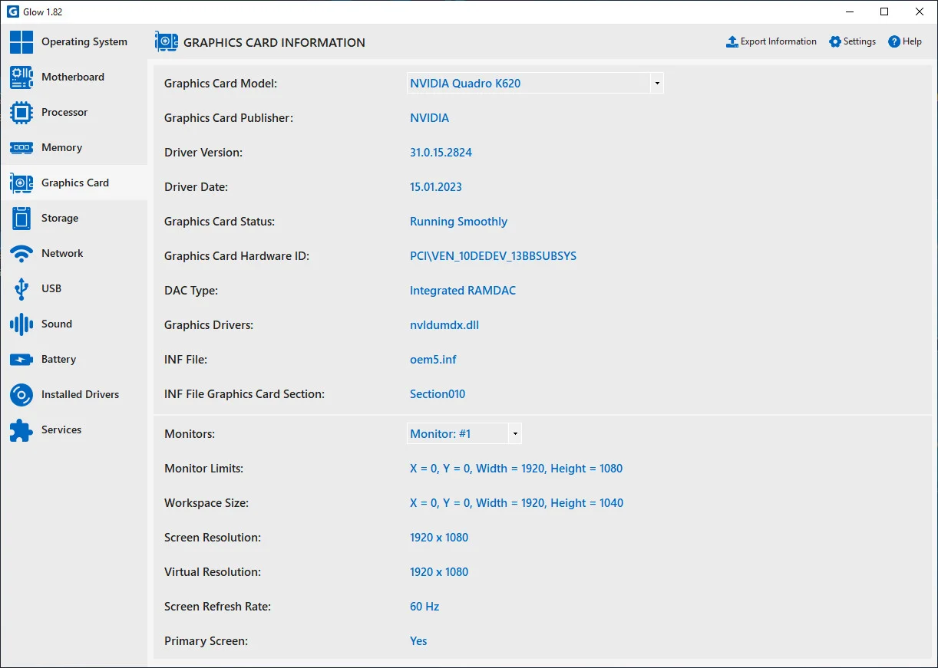Screen dimensions: 938x668
Task: Click the Primary Screen Yes value
Action: (x=418, y=641)
